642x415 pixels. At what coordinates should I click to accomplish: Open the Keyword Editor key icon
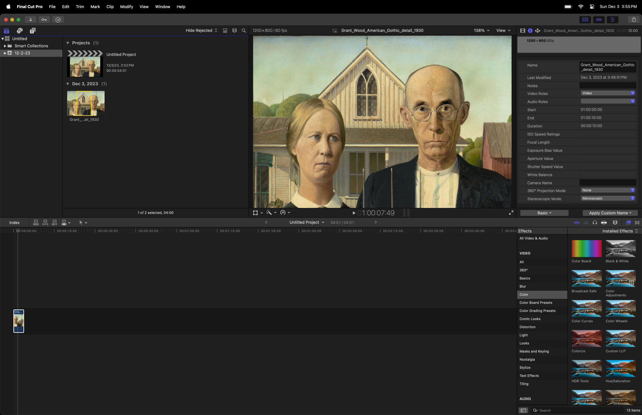point(44,20)
